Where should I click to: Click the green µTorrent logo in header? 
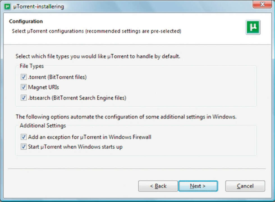pos(253,27)
